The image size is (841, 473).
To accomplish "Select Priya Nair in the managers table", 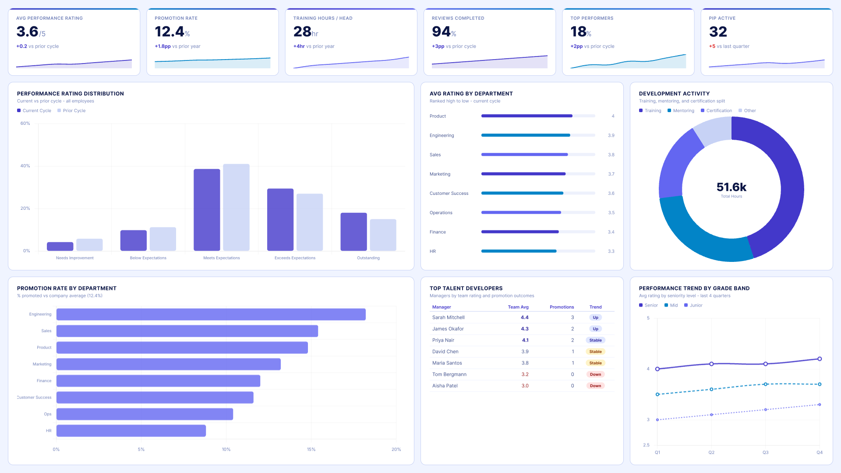I will (522, 340).
